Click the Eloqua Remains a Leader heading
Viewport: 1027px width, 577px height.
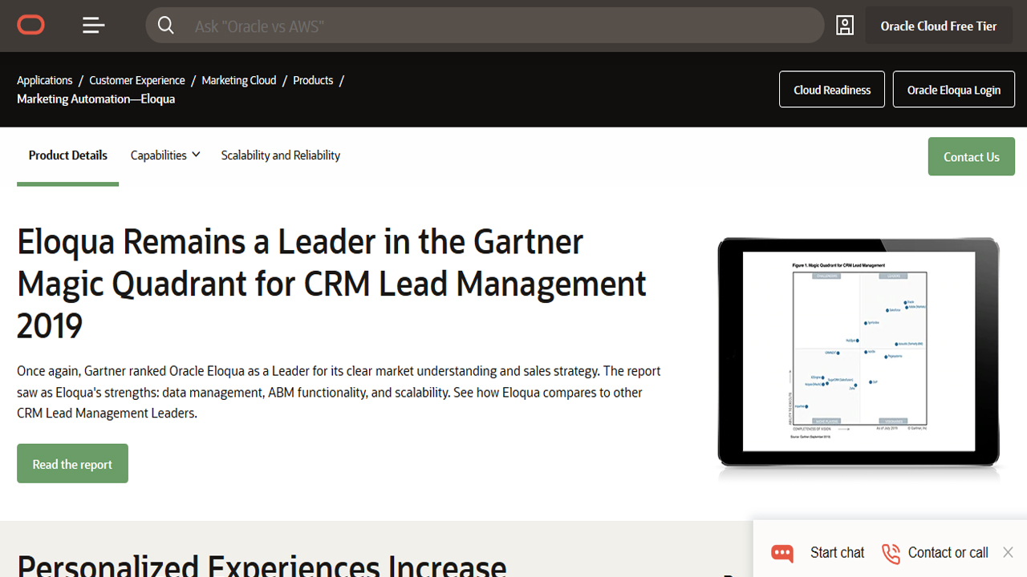(331, 284)
